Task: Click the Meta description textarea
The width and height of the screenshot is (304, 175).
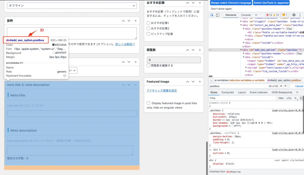Action: (70, 150)
